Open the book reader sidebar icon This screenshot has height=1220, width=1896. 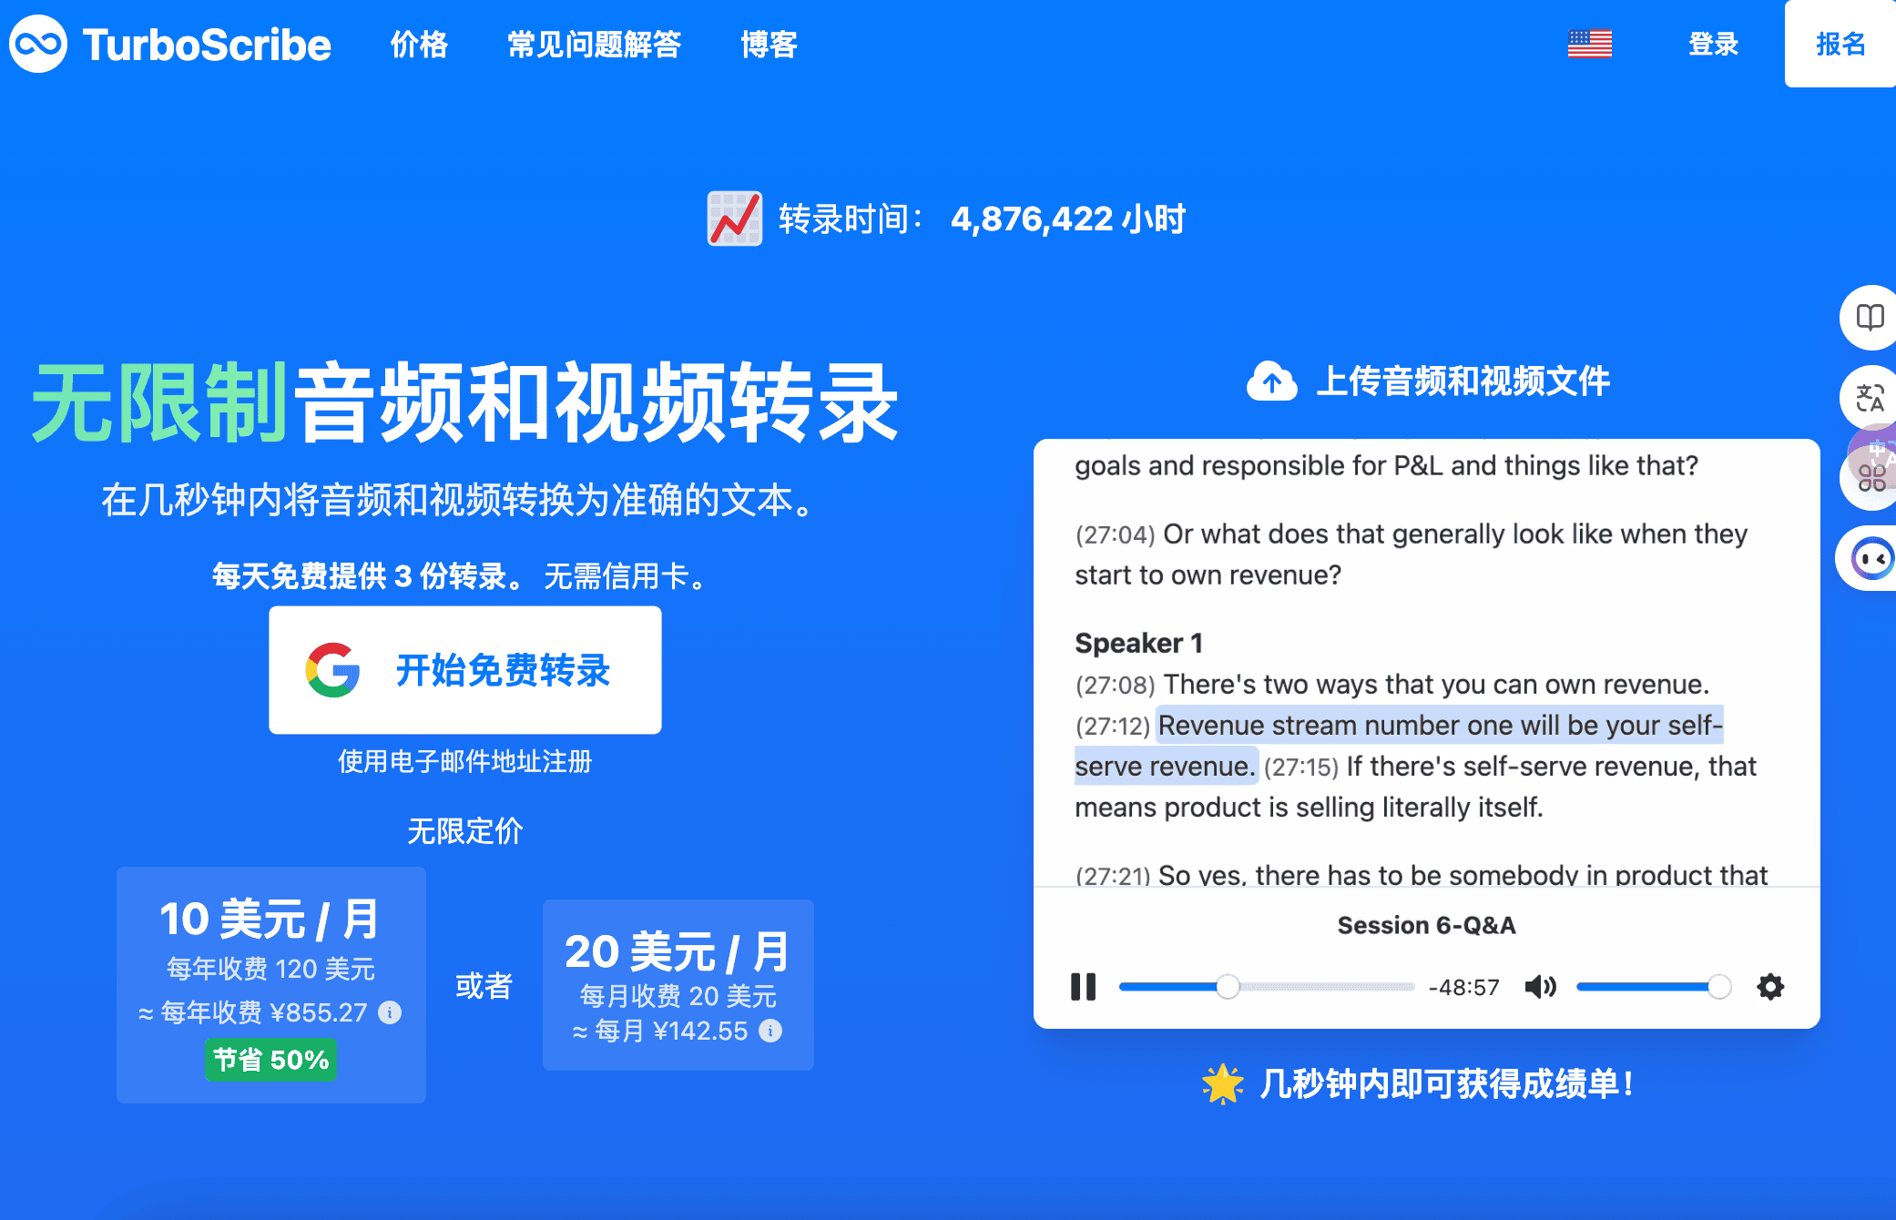point(1870,317)
